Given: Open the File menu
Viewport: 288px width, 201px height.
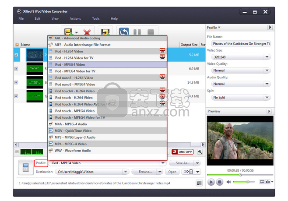Looking at the screenshot, I should click(21, 18).
